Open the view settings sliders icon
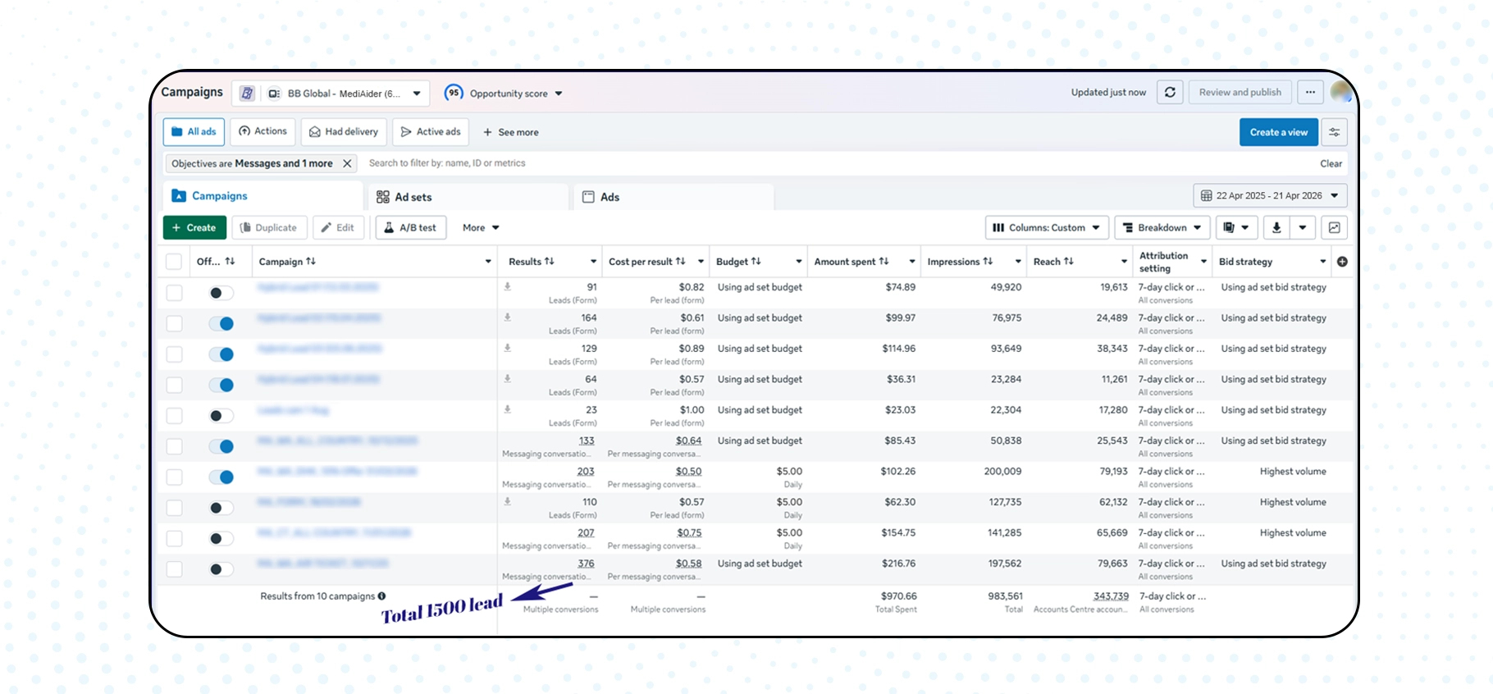The height and width of the screenshot is (694, 1493). pyautogui.click(x=1335, y=132)
